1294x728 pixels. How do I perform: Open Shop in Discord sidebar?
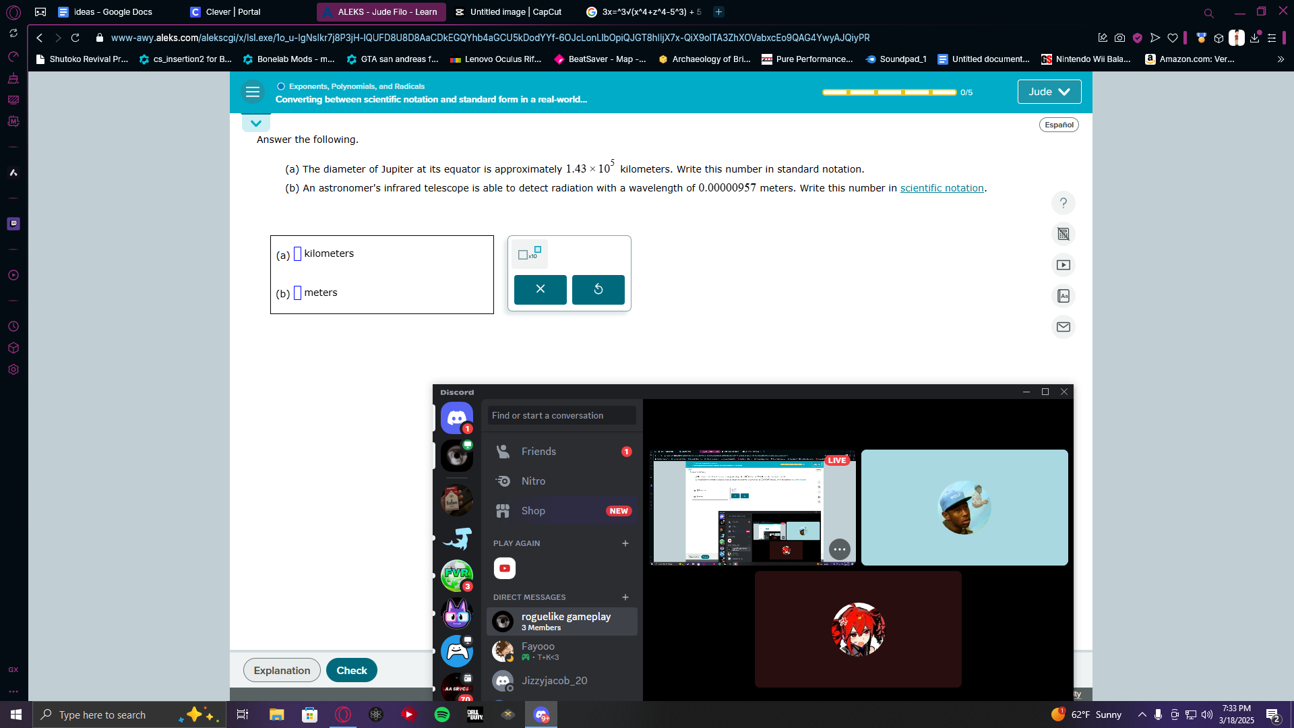[x=562, y=511]
